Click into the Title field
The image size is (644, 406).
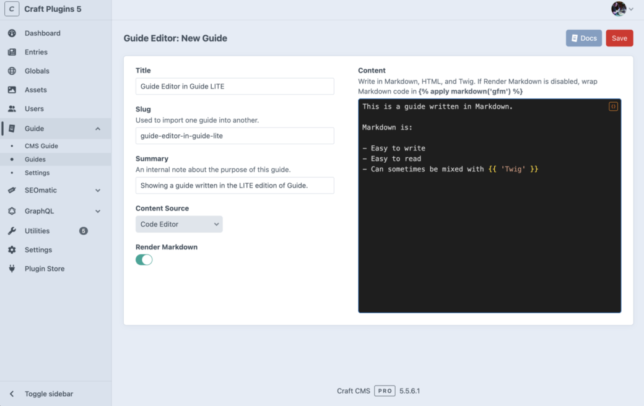235,86
